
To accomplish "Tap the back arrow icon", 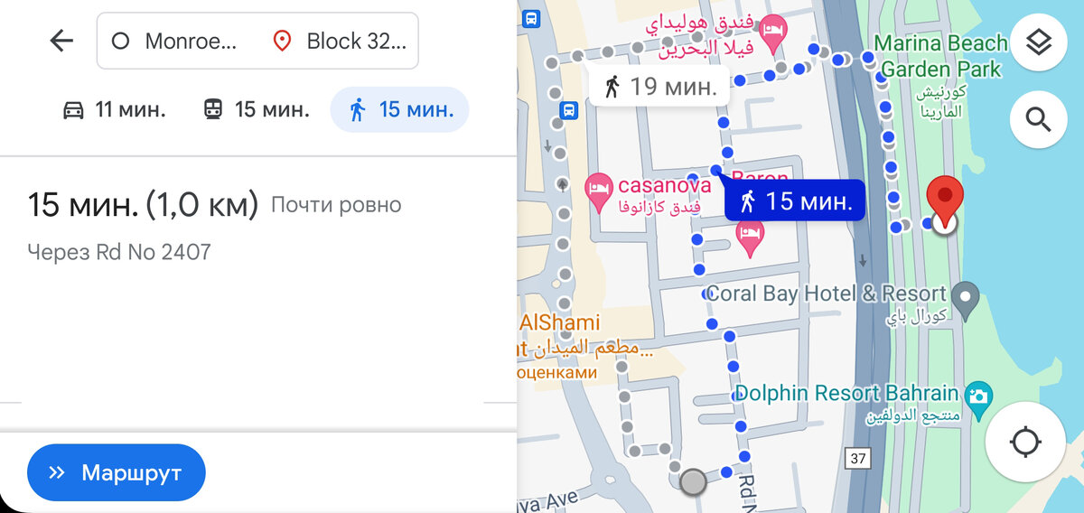I will (61, 41).
